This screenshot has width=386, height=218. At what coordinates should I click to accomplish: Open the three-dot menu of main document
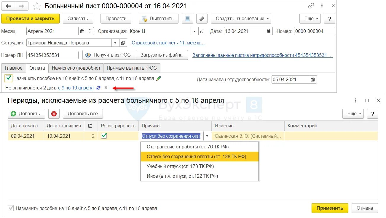322,6
